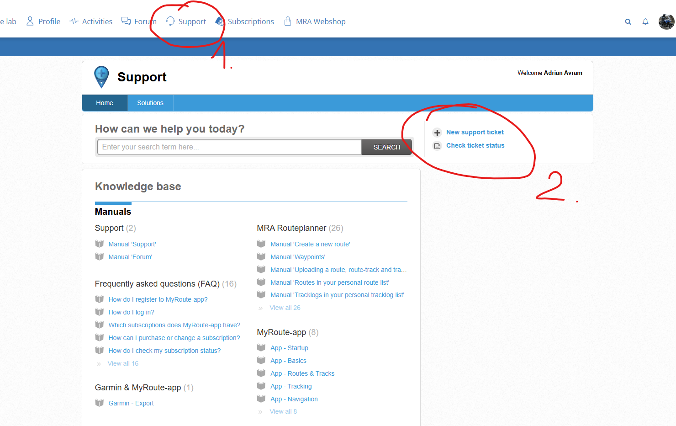The width and height of the screenshot is (676, 426).
Task: Open Garmin & MyRoute-app (1) heading
Action: pyautogui.click(x=144, y=388)
